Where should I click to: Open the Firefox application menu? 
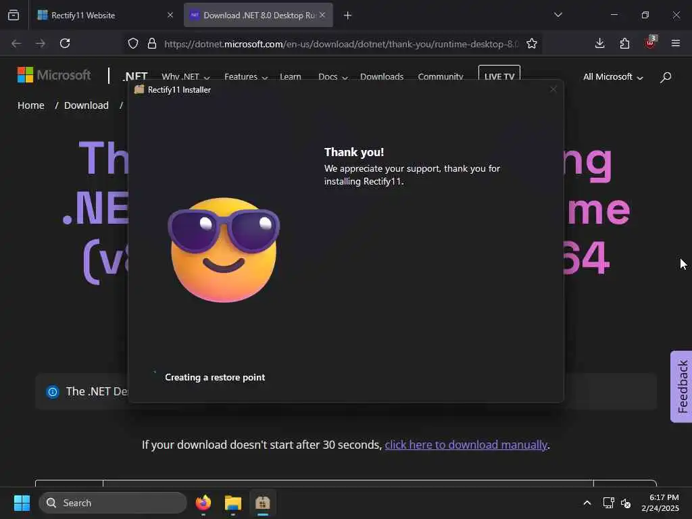pyautogui.click(x=675, y=43)
